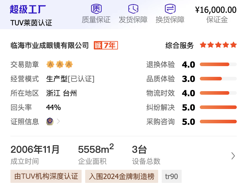Screen dimensions: 246x193
Task: Click the second gold A medal
Action: [x=60, y=64]
